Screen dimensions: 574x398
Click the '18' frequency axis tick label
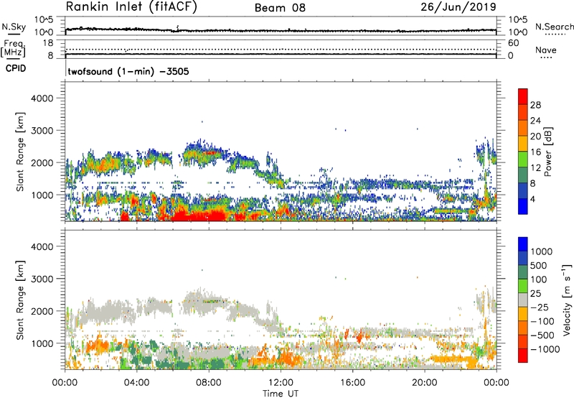point(48,43)
